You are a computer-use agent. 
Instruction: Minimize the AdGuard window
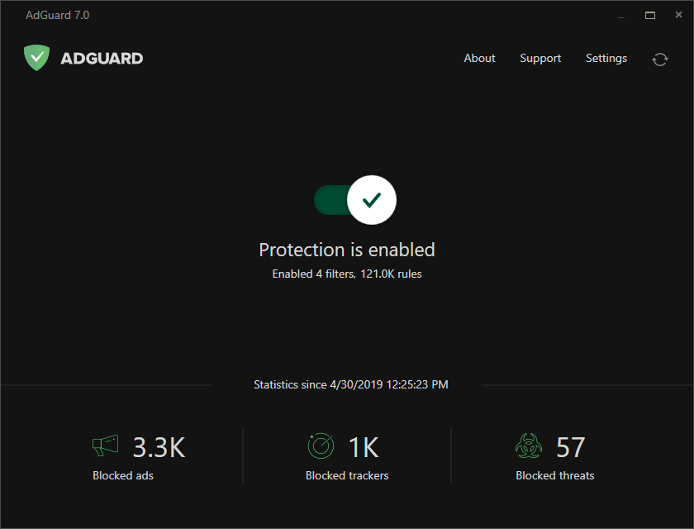pyautogui.click(x=620, y=16)
